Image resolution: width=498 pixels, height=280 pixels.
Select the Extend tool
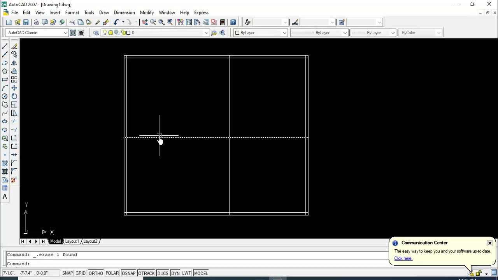tap(14, 130)
